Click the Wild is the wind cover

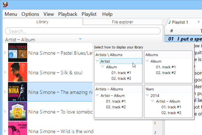(x=18, y=128)
